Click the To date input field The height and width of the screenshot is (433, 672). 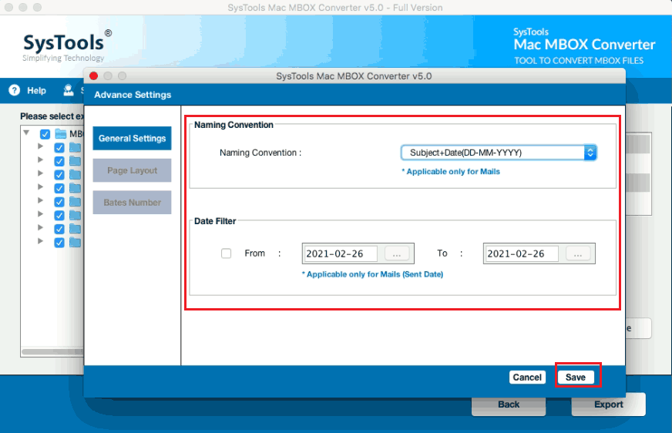(521, 253)
